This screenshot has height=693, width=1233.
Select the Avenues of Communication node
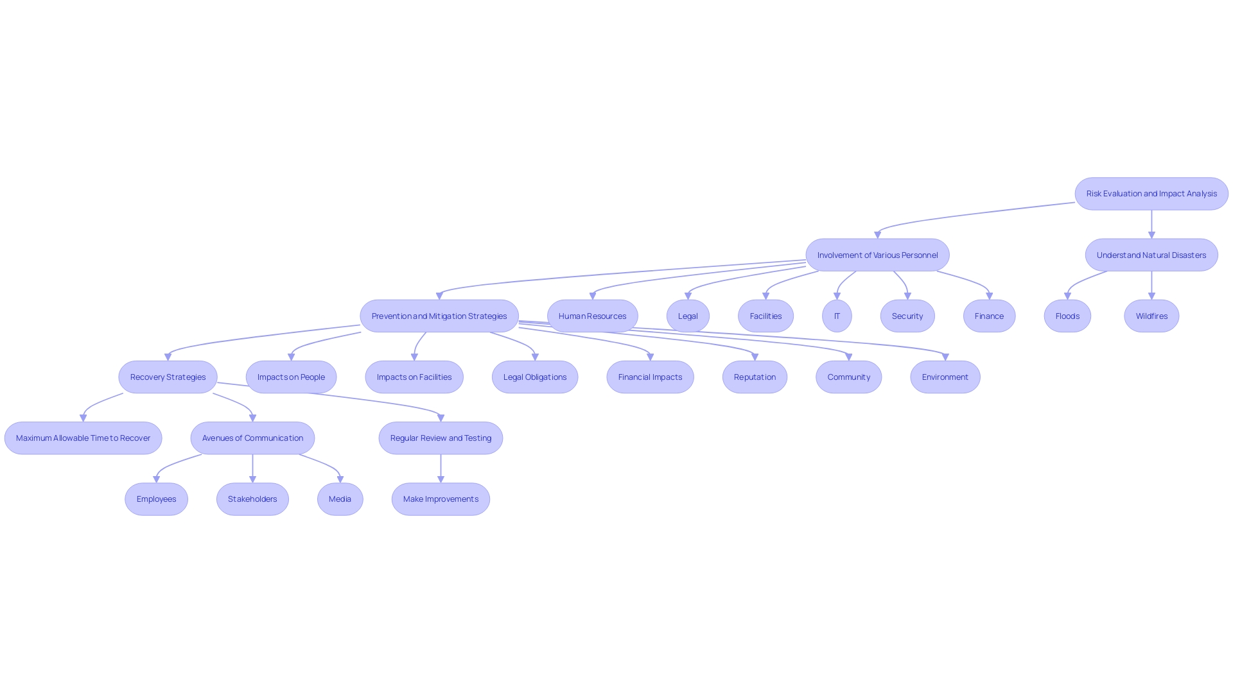click(x=252, y=438)
